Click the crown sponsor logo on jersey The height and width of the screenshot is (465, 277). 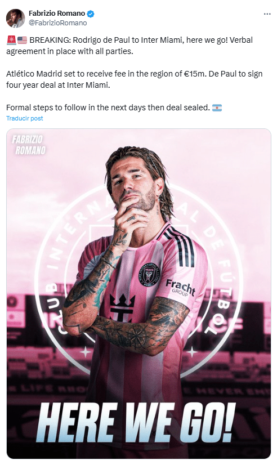point(122,308)
